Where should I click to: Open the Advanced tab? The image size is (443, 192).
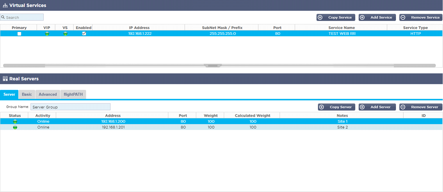point(47,94)
